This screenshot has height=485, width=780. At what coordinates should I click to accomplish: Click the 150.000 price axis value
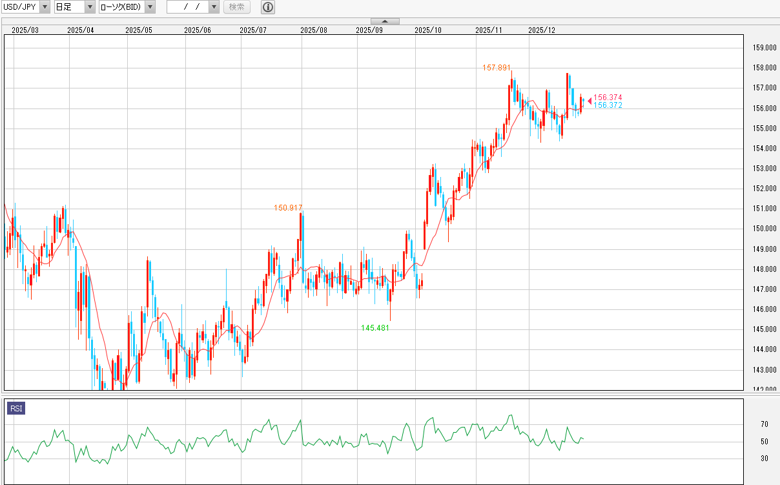[765, 229]
